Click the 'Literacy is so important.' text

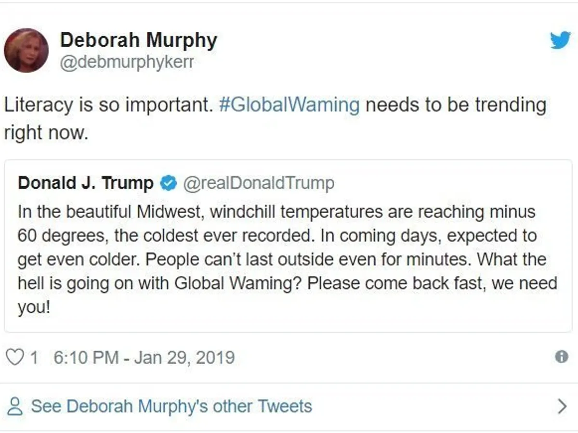pyautogui.click(x=108, y=105)
